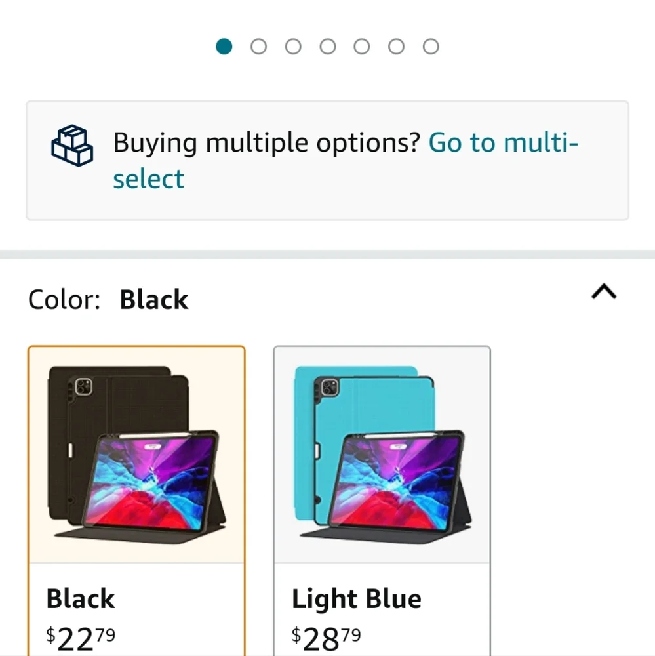Choose the Light Blue color option label
The image size is (655, 656).
(x=357, y=599)
